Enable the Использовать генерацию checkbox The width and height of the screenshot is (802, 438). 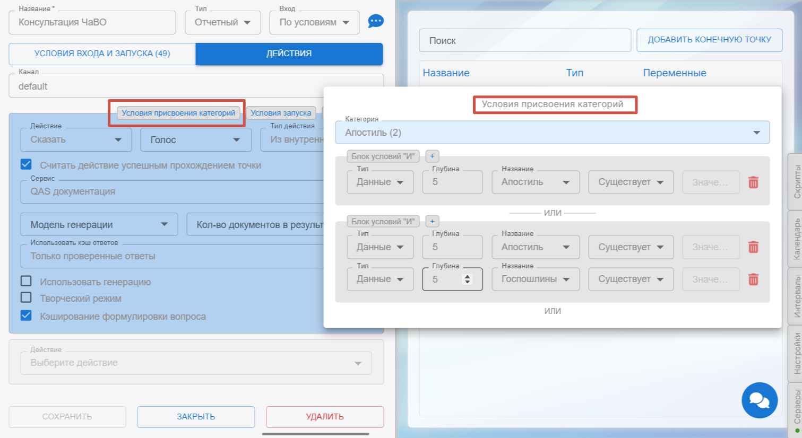click(x=26, y=281)
